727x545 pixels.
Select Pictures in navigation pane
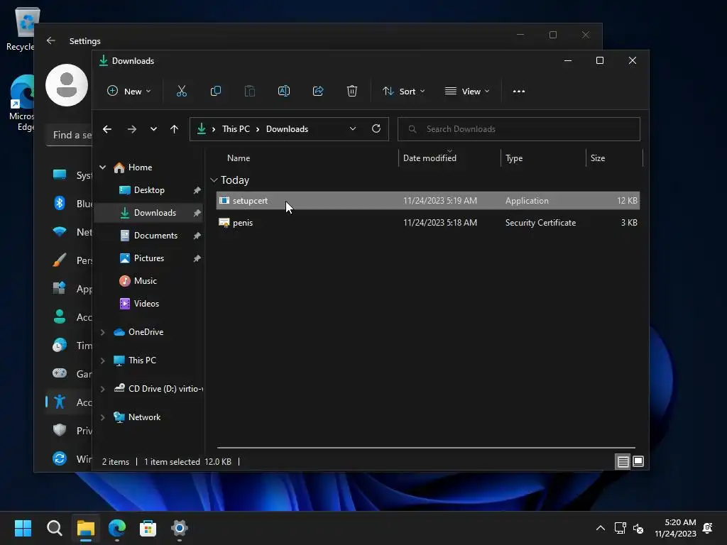[x=148, y=258]
